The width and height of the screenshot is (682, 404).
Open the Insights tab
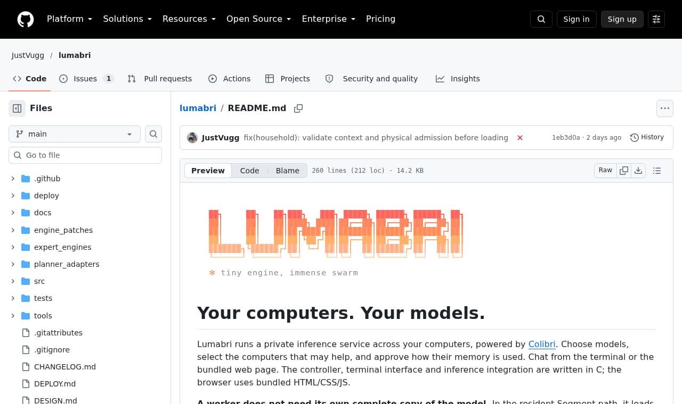(458, 79)
